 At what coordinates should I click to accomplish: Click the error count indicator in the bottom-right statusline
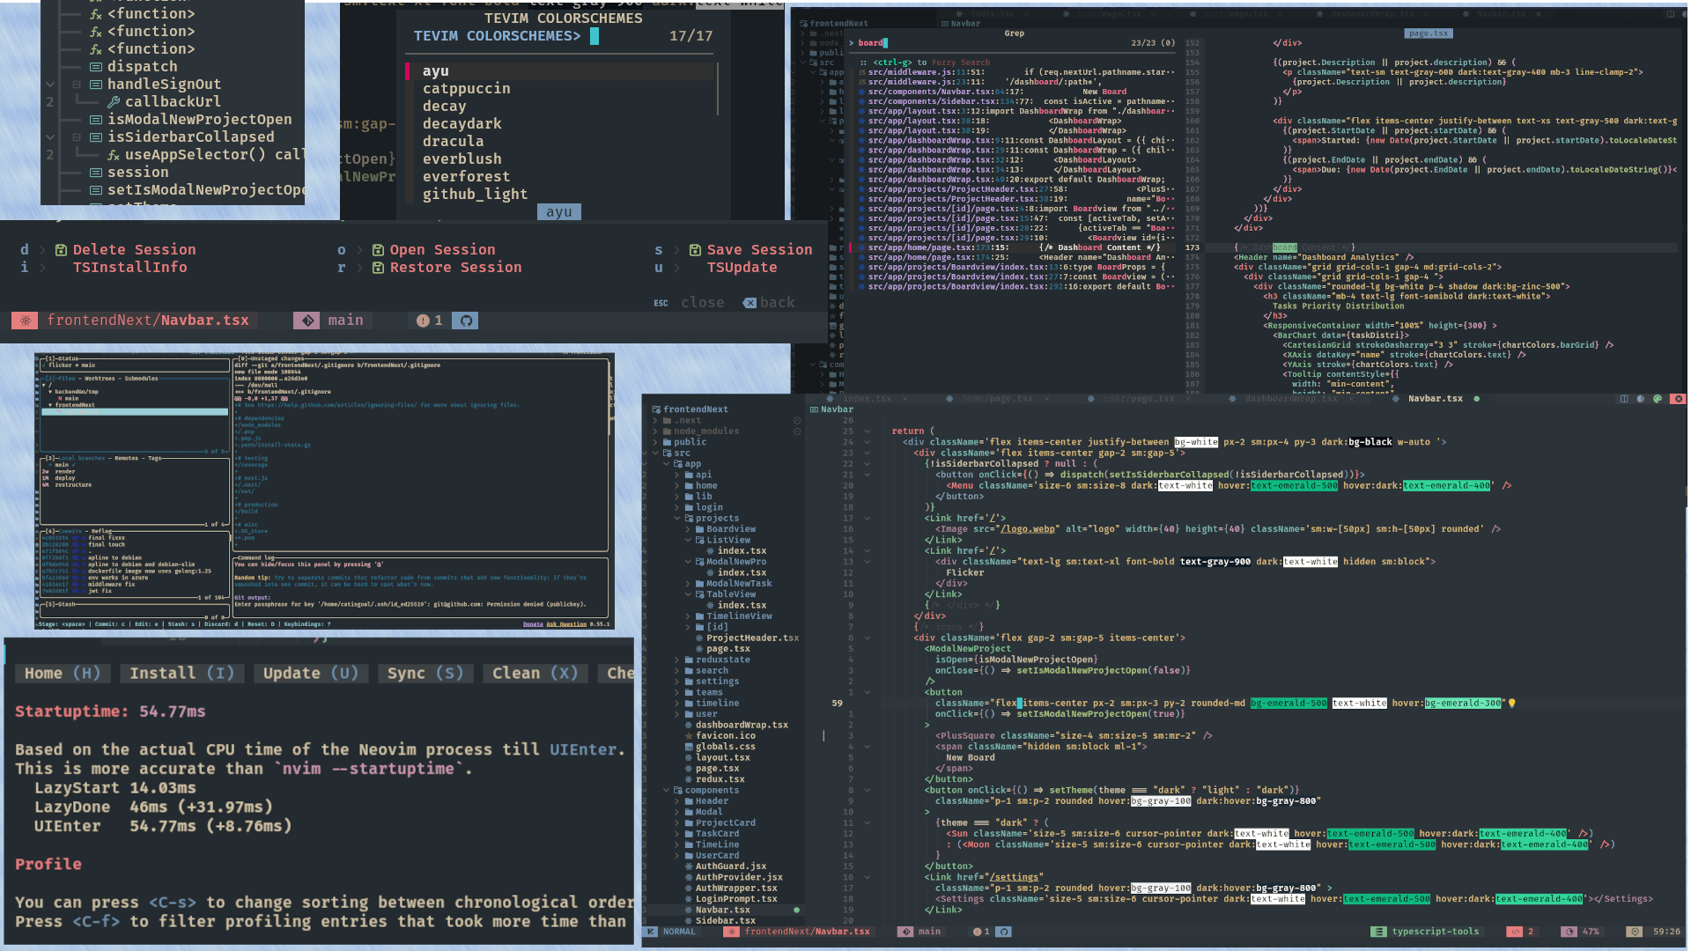pyautogui.click(x=981, y=932)
